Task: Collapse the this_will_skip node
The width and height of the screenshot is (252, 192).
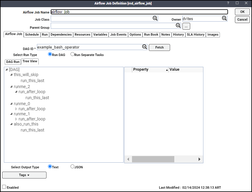Action: pos(11,75)
